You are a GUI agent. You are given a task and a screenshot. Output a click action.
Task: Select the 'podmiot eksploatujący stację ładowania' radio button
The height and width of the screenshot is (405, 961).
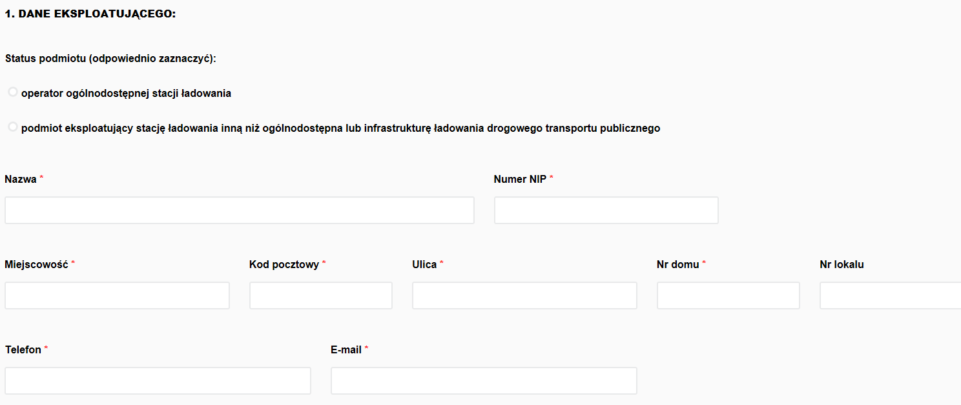[x=13, y=127]
